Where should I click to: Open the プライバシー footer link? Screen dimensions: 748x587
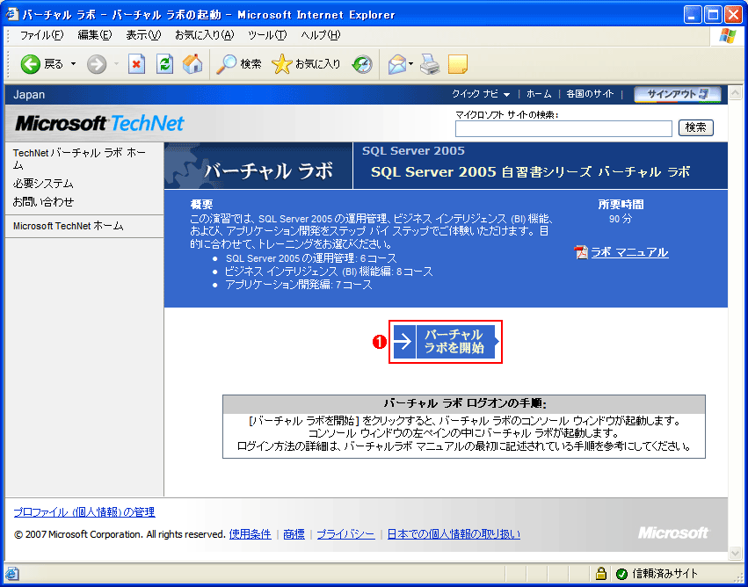pos(345,534)
